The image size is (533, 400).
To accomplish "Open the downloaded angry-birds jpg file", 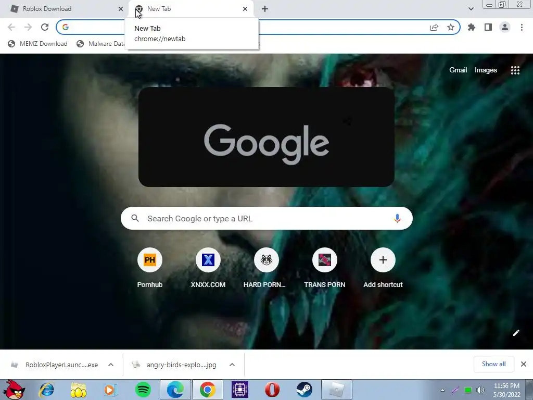I will (x=174, y=365).
